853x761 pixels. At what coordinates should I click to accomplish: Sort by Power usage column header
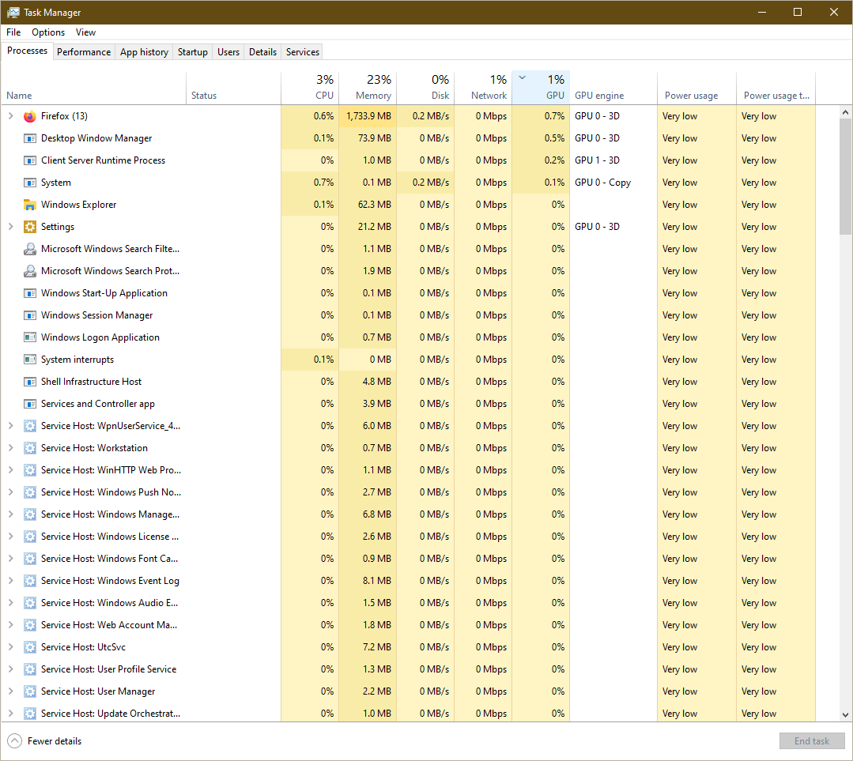click(x=697, y=87)
